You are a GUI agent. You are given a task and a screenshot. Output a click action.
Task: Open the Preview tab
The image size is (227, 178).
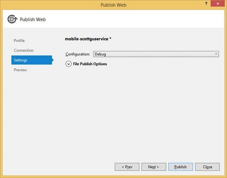coord(20,70)
